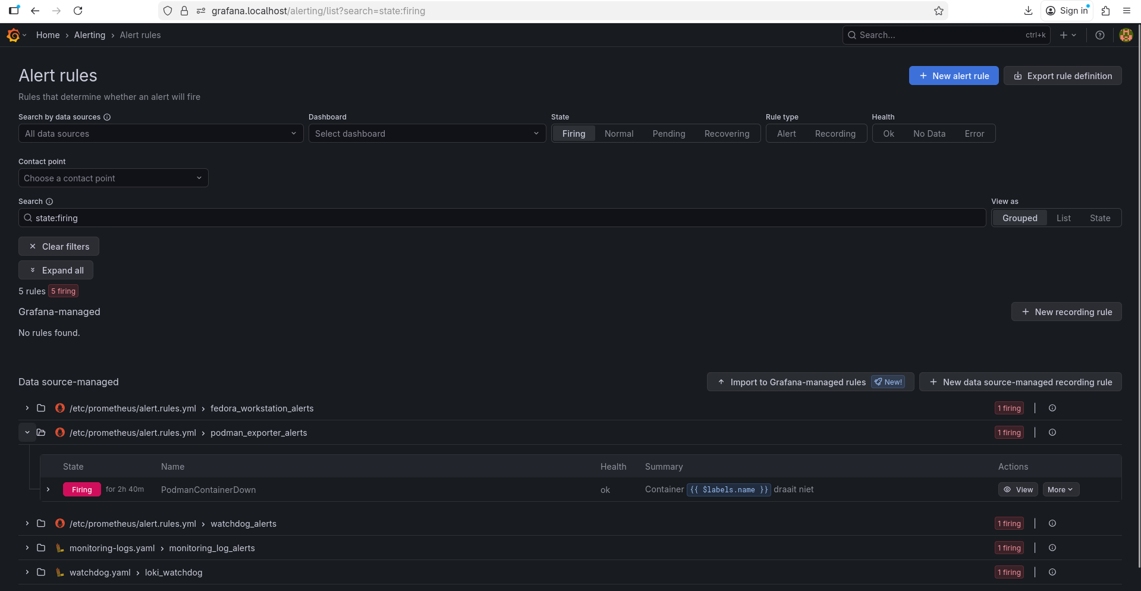Expand fedora_workstation_alerts group
The height and width of the screenshot is (591, 1141).
(x=27, y=408)
